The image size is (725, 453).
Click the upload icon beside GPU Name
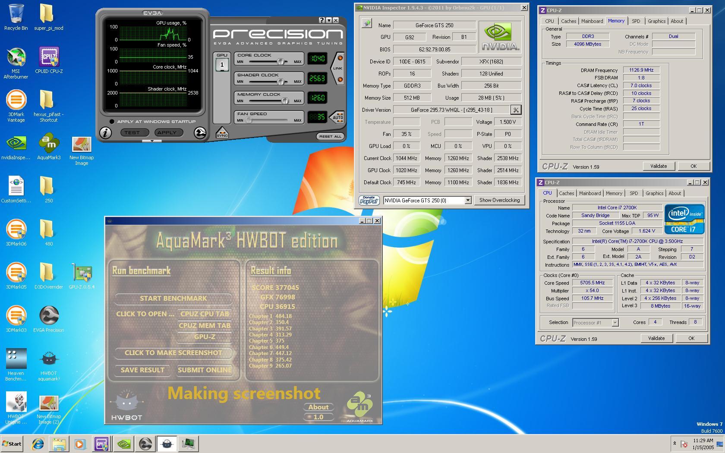coord(366,23)
